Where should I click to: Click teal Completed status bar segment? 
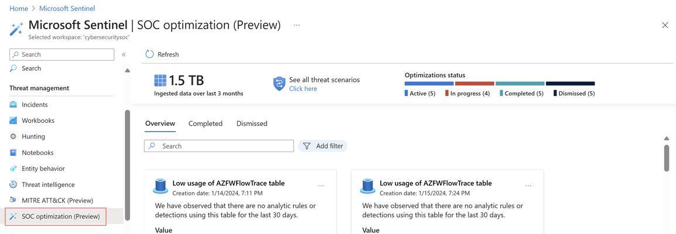520,84
